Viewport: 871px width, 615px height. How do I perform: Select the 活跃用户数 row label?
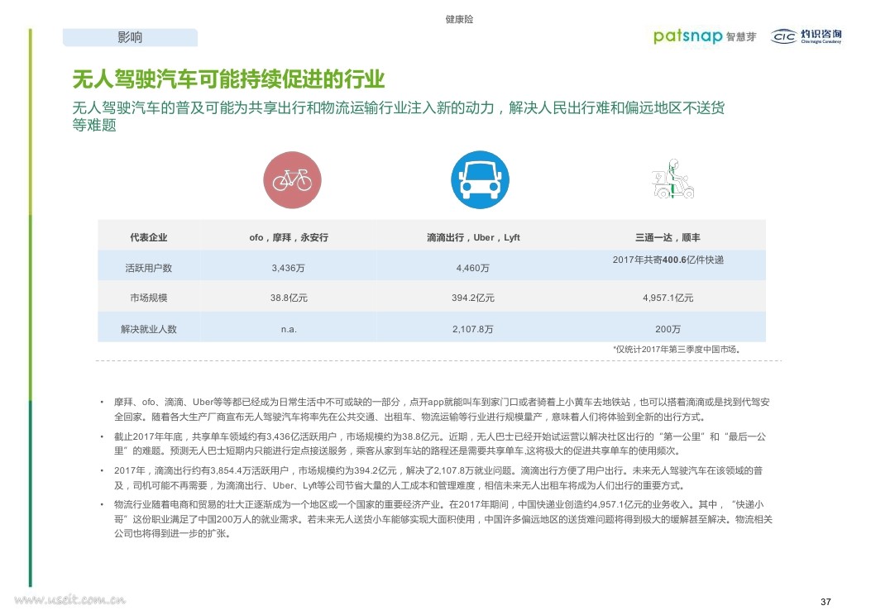tap(148, 268)
